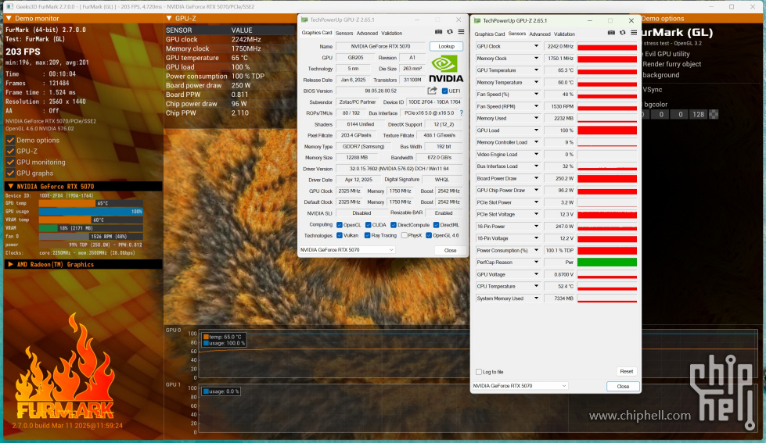Click the BIOS export share icon

tap(432, 91)
